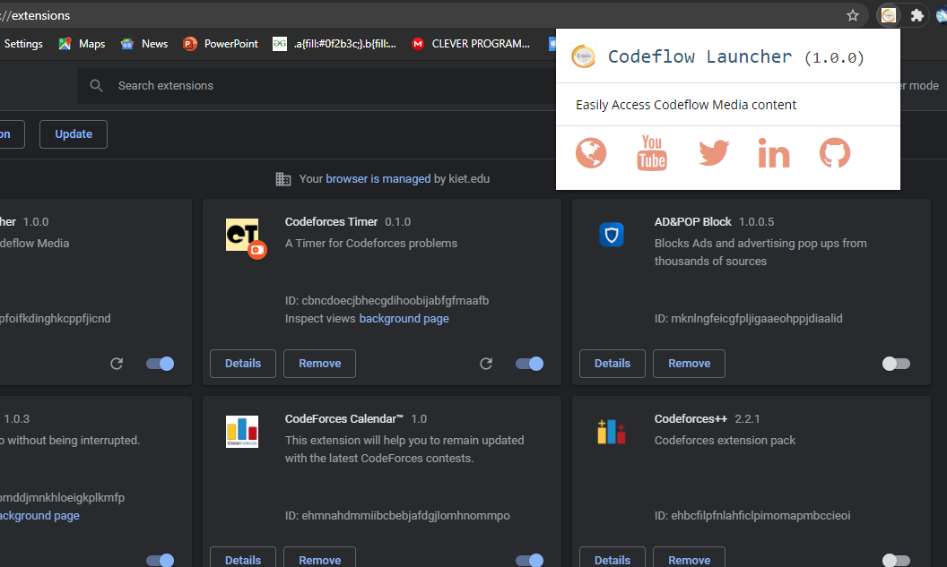This screenshot has height=567, width=947.
Task: Reload the Codeflow Launcher extension card
Action: click(117, 364)
